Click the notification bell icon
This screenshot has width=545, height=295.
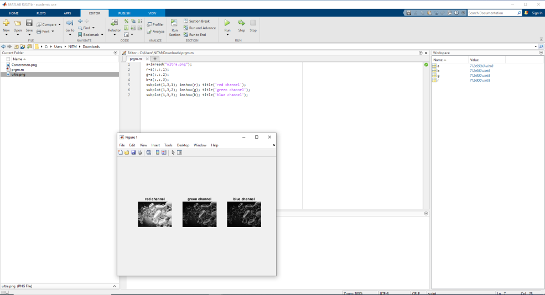[x=526, y=13]
